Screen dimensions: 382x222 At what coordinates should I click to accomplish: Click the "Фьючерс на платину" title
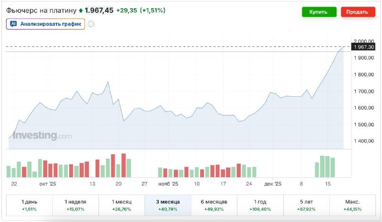[41, 10]
